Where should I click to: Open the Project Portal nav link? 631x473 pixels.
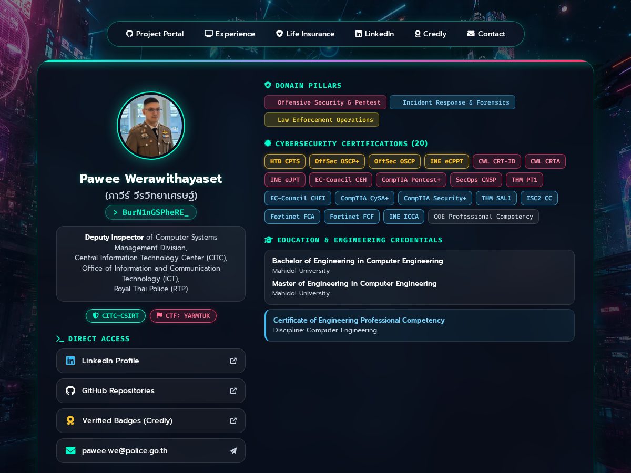(155, 34)
